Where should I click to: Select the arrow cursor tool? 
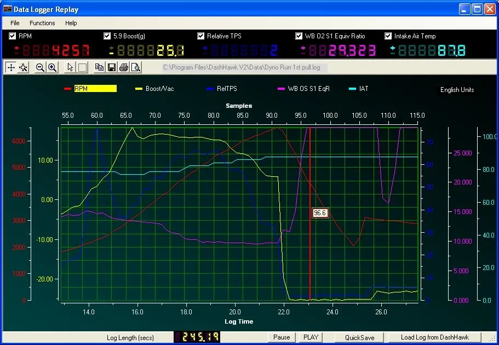coord(70,67)
